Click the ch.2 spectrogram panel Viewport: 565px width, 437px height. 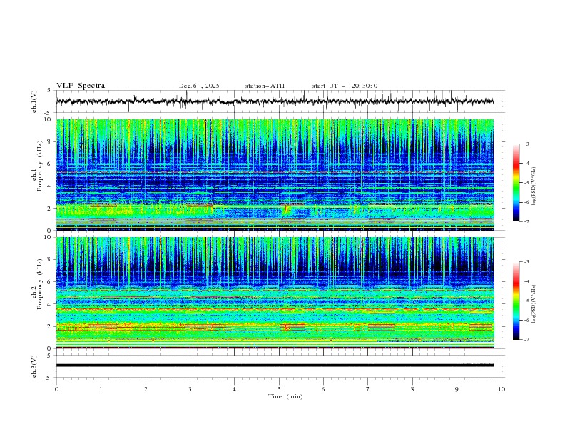pos(275,293)
